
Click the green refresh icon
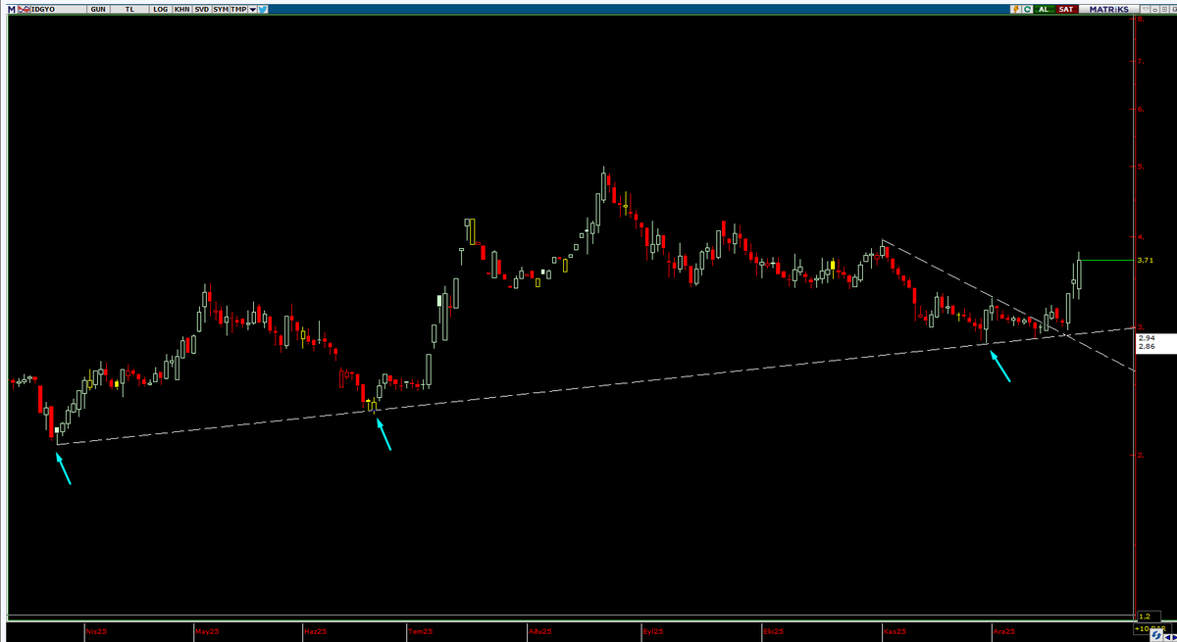[x=1027, y=9]
